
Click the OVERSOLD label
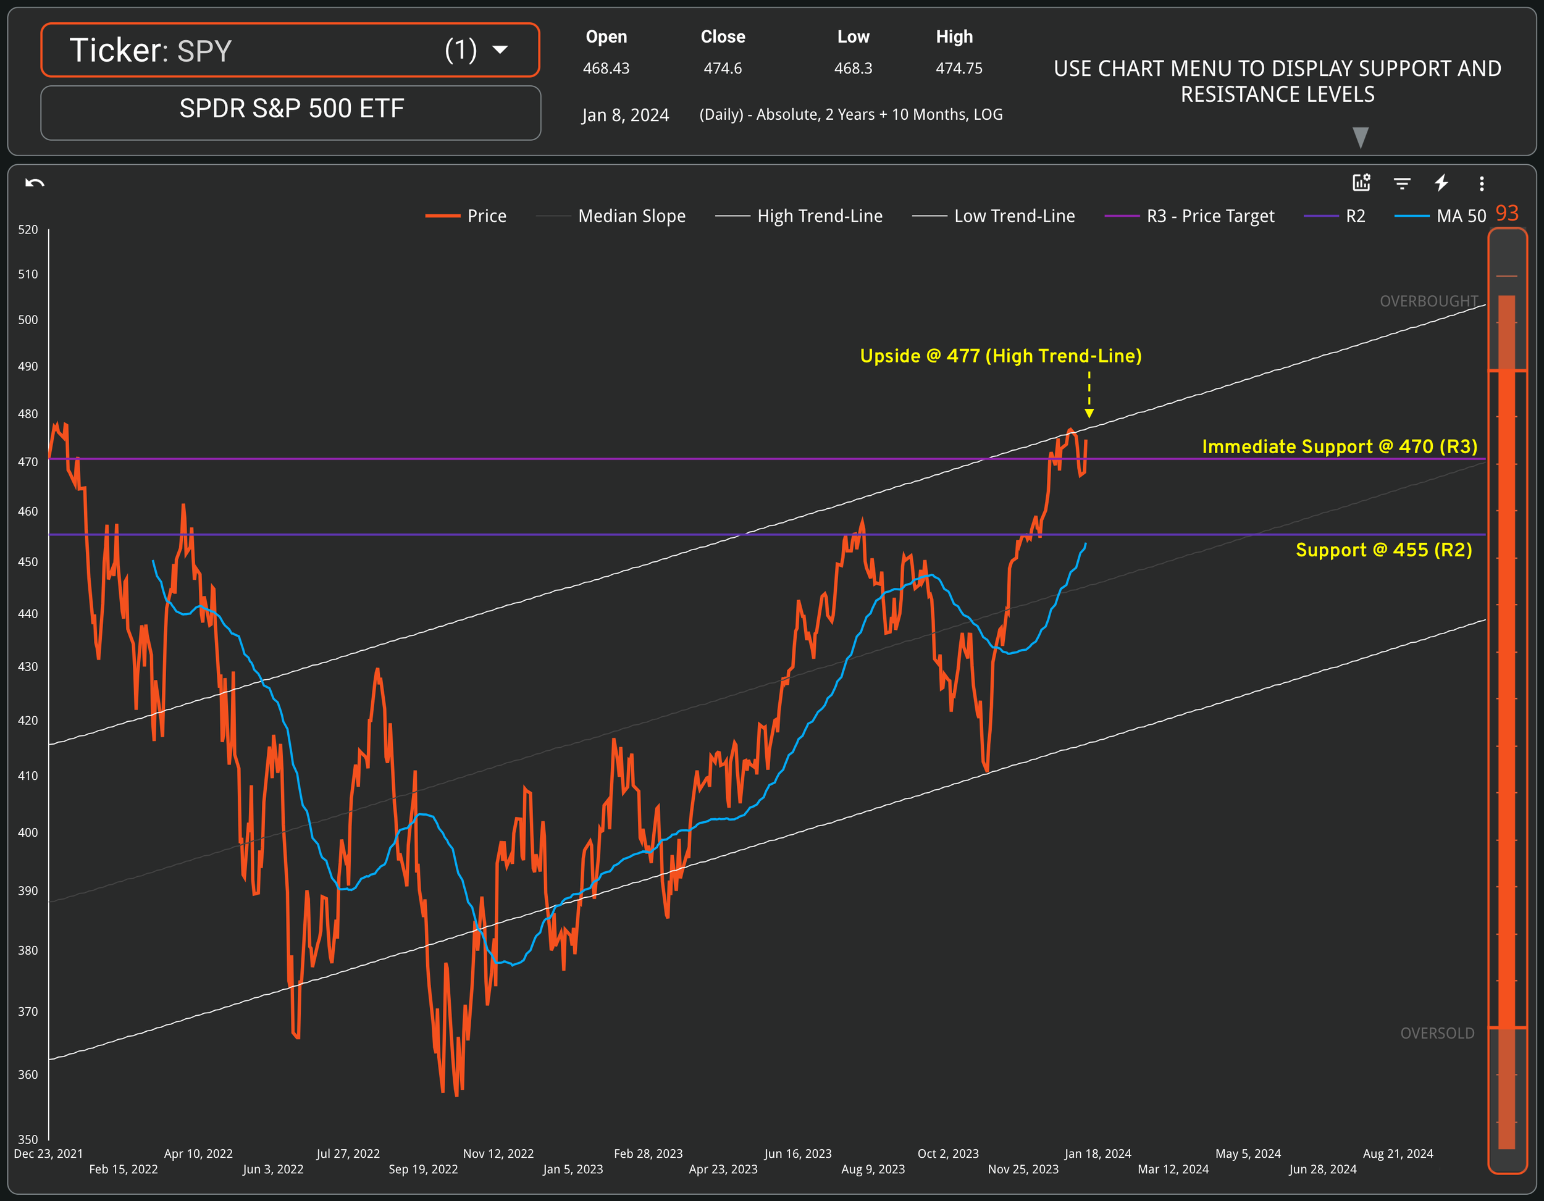tap(1437, 1034)
